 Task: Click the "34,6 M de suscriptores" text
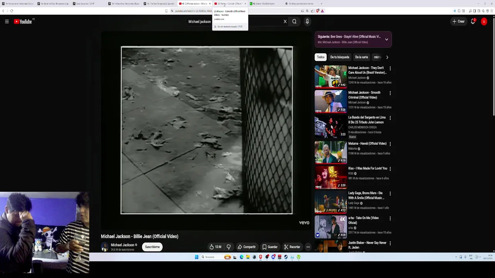pyautogui.click(x=123, y=250)
